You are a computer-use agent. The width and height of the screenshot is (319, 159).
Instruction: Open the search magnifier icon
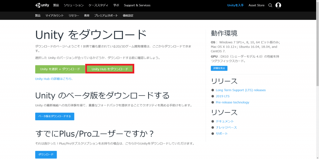coord(270,5)
